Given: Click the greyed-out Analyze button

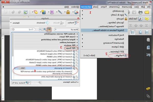Looking at the screenshot, I should 36,83.
